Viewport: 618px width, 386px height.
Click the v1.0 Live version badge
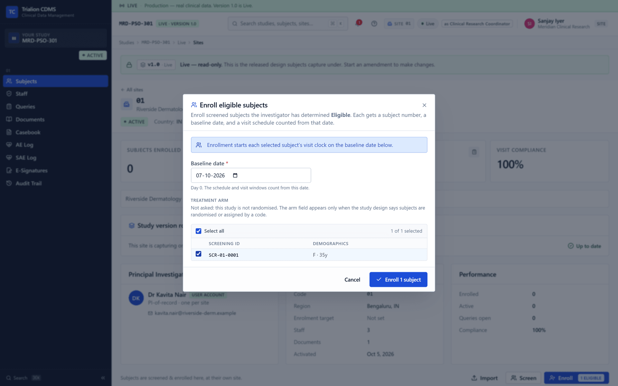point(156,65)
